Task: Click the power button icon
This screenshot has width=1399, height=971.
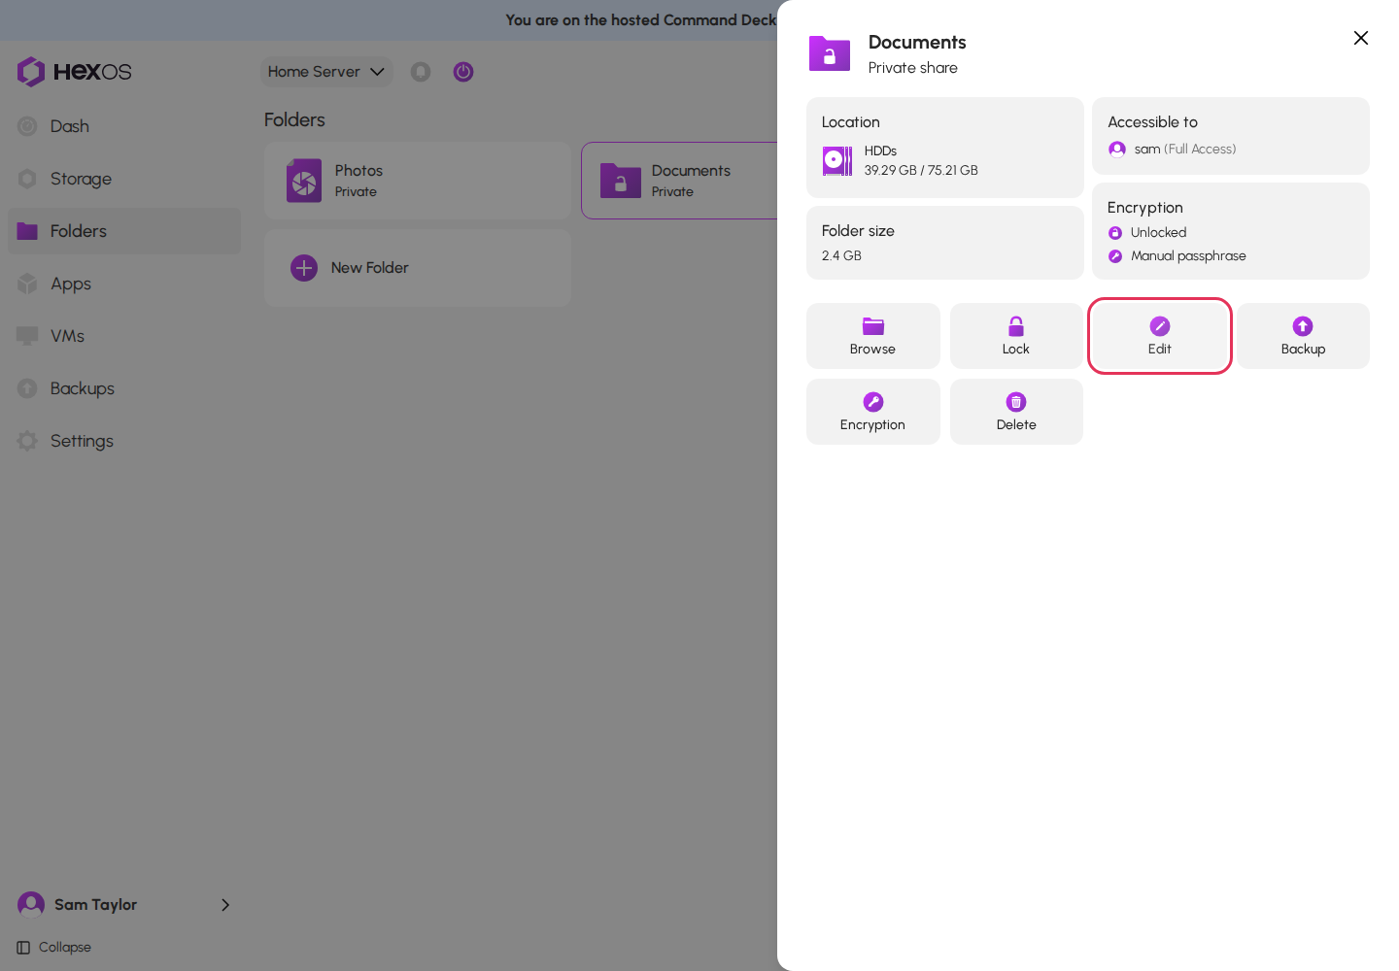Action: click(463, 72)
